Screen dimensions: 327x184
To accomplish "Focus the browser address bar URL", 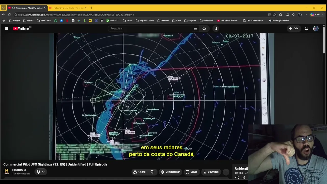I will 76,15.
